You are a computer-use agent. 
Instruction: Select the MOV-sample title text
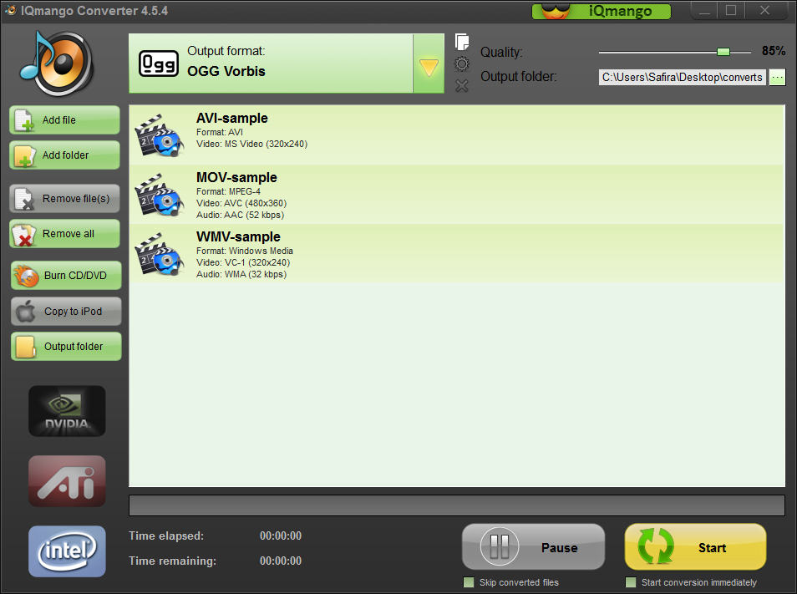236,178
